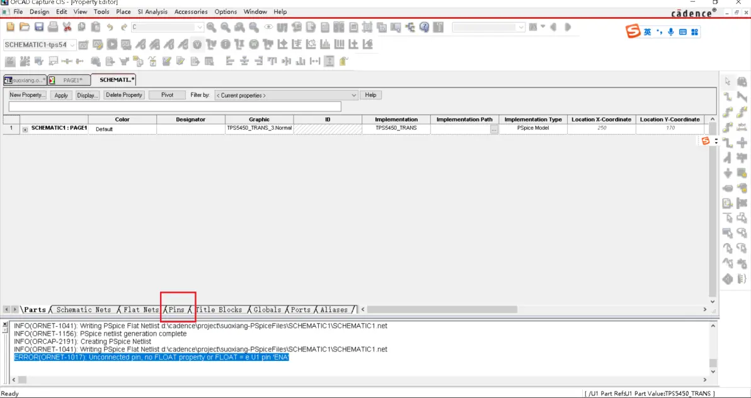This screenshot has height=398, width=751.
Task: Expand the SCHEMATIC1 : PAGE1 row plus box
Action: 25,129
